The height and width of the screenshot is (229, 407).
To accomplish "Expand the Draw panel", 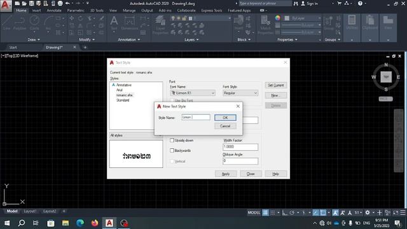I will (34, 39).
